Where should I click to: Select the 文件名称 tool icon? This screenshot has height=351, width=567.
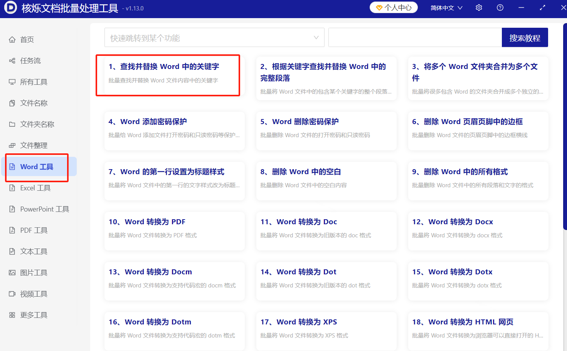[13, 103]
